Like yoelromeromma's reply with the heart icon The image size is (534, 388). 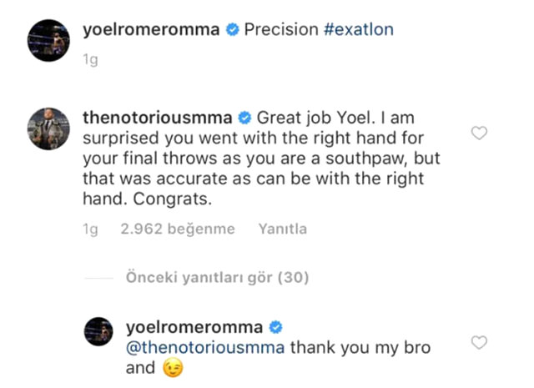(x=479, y=342)
